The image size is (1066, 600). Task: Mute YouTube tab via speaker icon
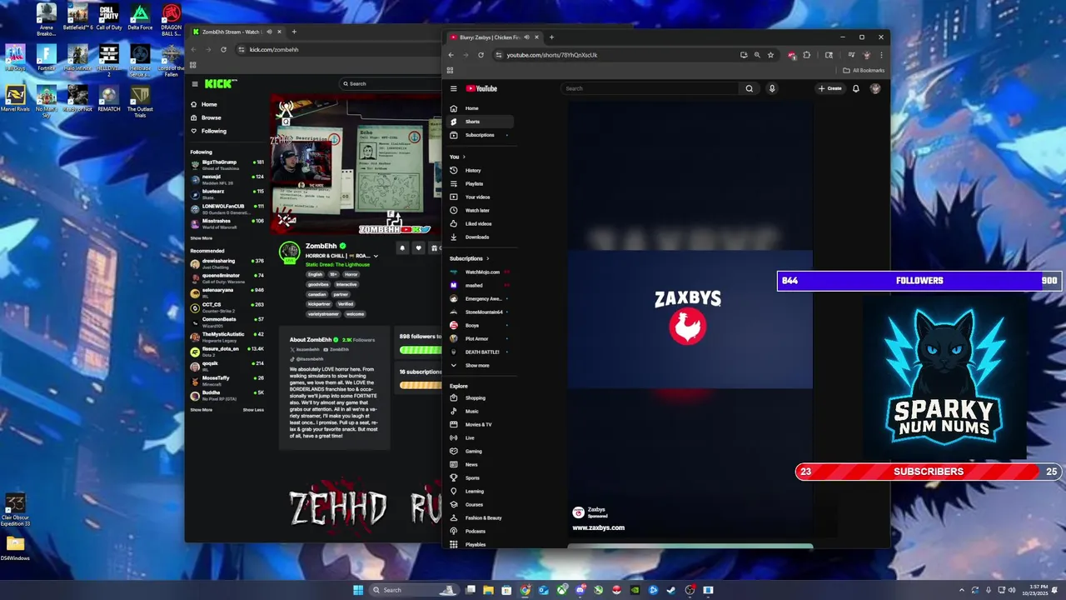click(x=526, y=37)
